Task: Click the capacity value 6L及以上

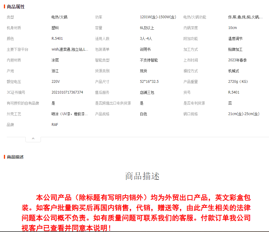Action: coord(147,28)
